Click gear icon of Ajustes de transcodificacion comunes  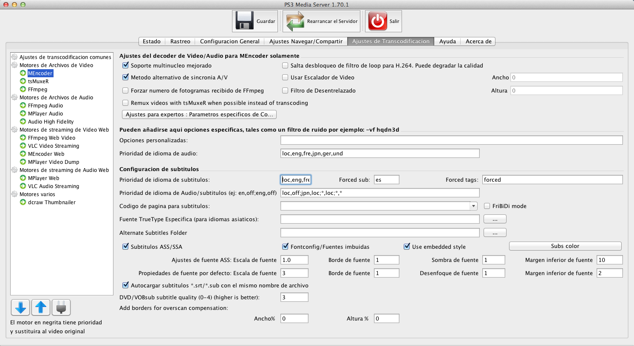click(x=15, y=57)
